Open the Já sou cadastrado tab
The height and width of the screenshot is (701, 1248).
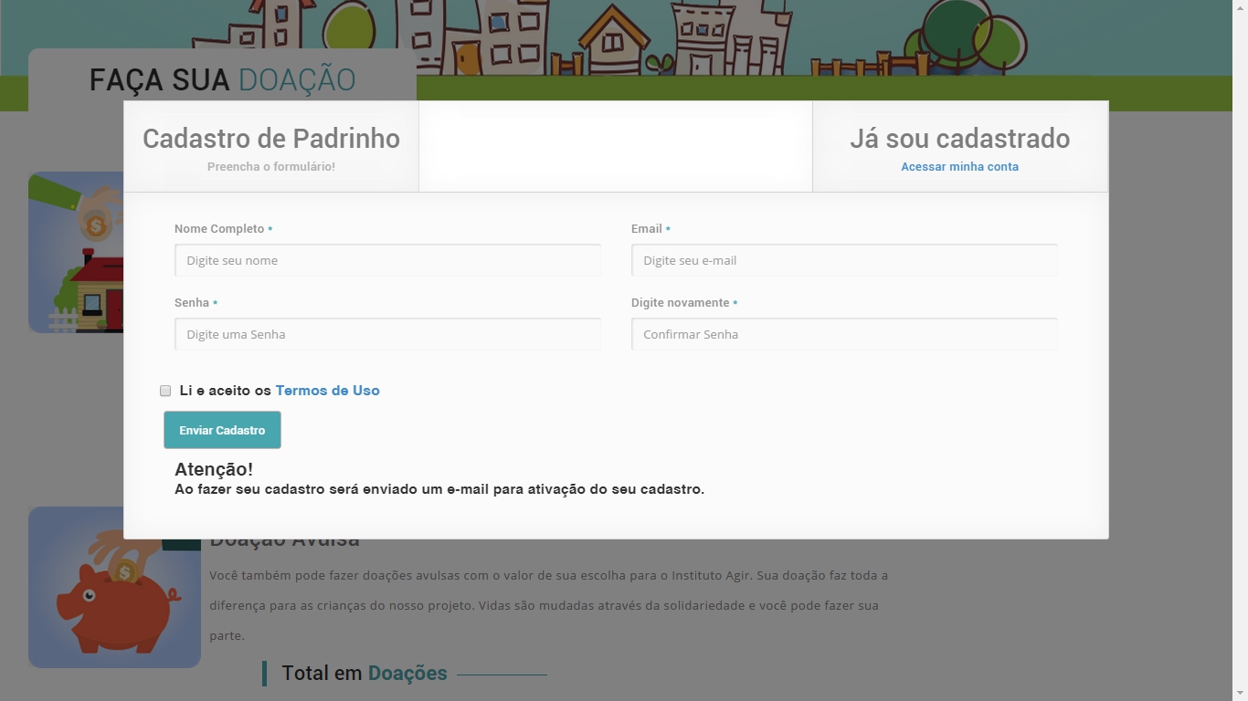[x=959, y=147]
